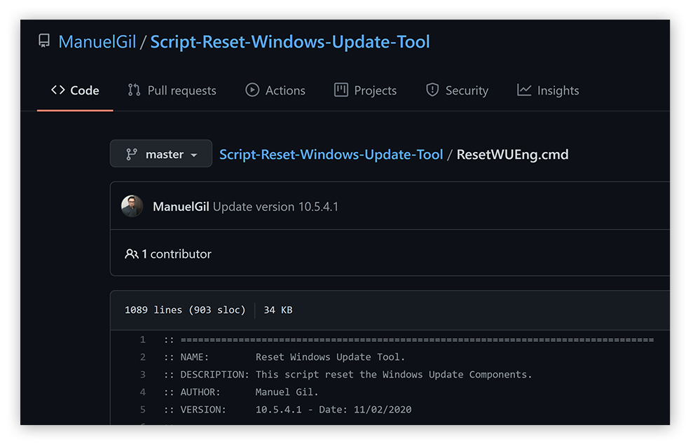The image size is (693, 444).
Task: Click the repository book icon
Action: click(43, 41)
